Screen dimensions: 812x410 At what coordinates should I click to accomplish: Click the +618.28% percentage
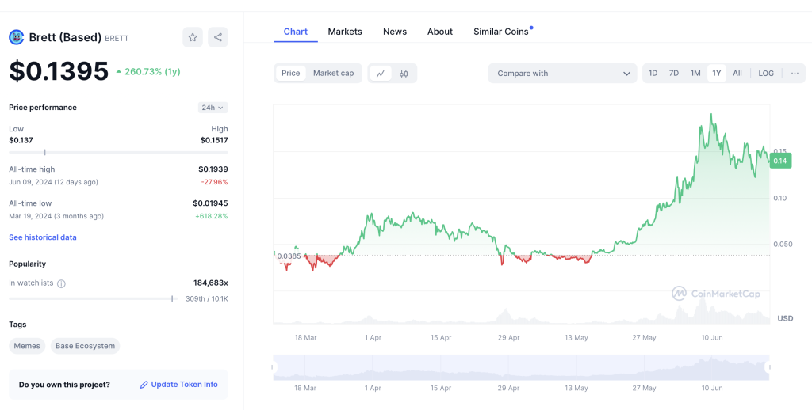[211, 216]
